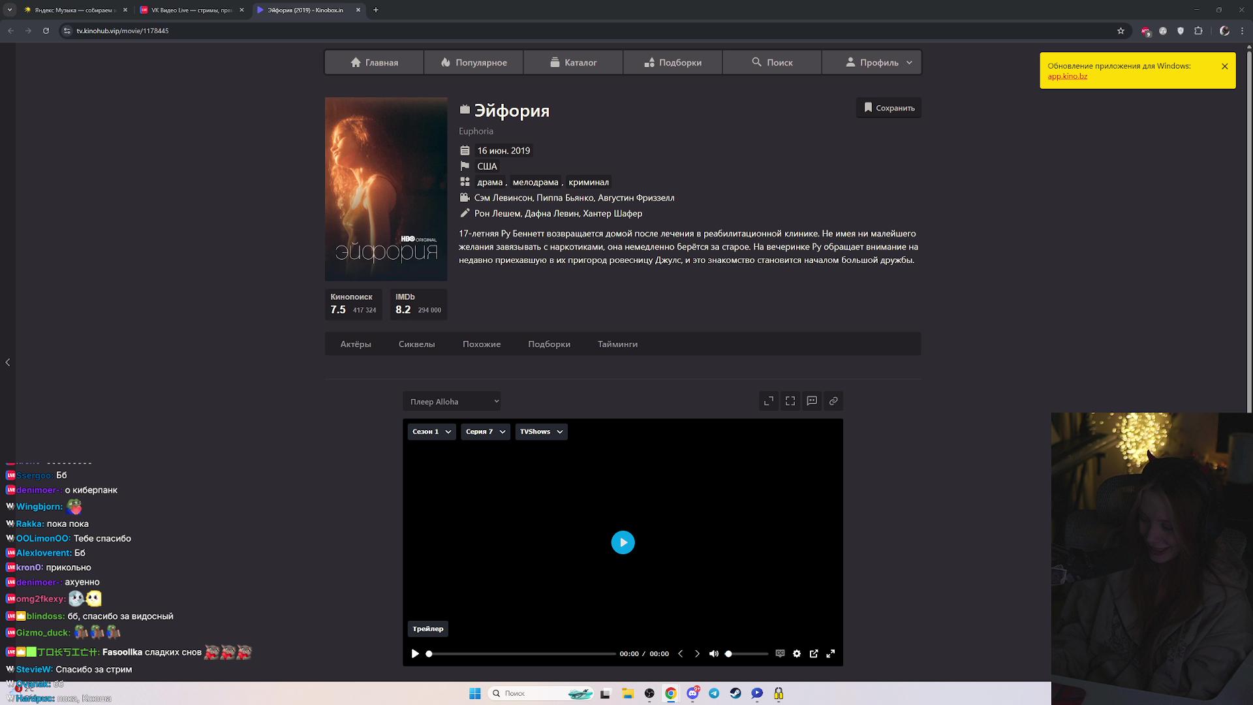Open player in pop-out window icon
The image size is (1253, 705).
pyautogui.click(x=814, y=653)
